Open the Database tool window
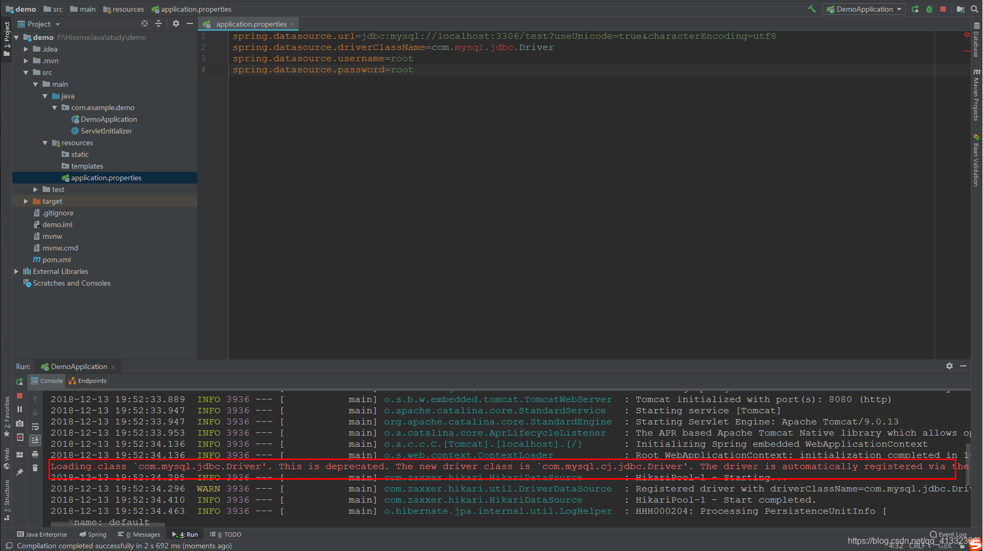Viewport: 983px width, 551px height. pyautogui.click(x=977, y=40)
